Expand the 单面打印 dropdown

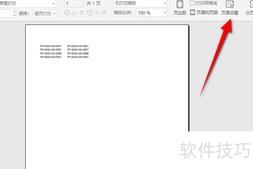(x=54, y=4)
